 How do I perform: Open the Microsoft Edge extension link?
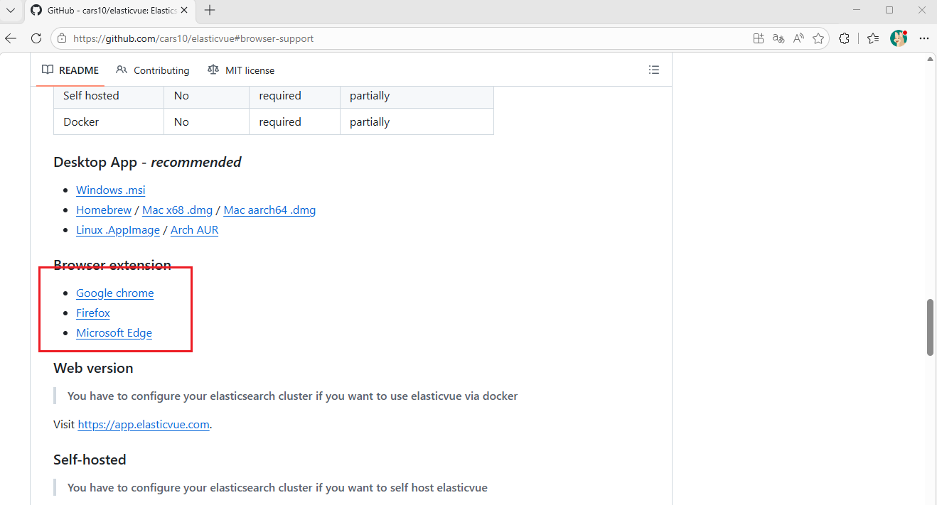[x=114, y=332]
